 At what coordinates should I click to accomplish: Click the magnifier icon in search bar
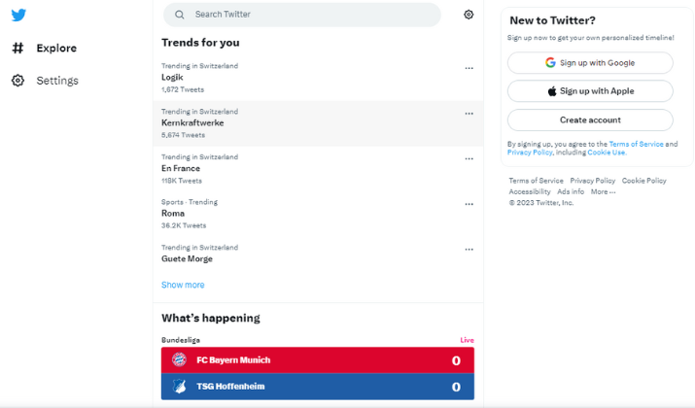coord(180,15)
